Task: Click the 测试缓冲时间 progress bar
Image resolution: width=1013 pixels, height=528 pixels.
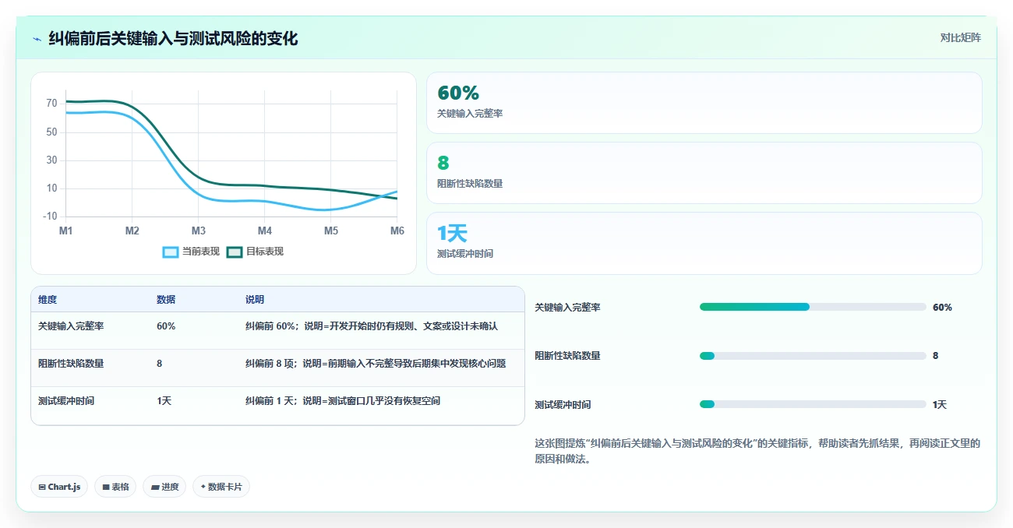Action: click(813, 404)
